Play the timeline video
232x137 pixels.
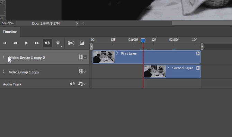click(x=26, y=43)
